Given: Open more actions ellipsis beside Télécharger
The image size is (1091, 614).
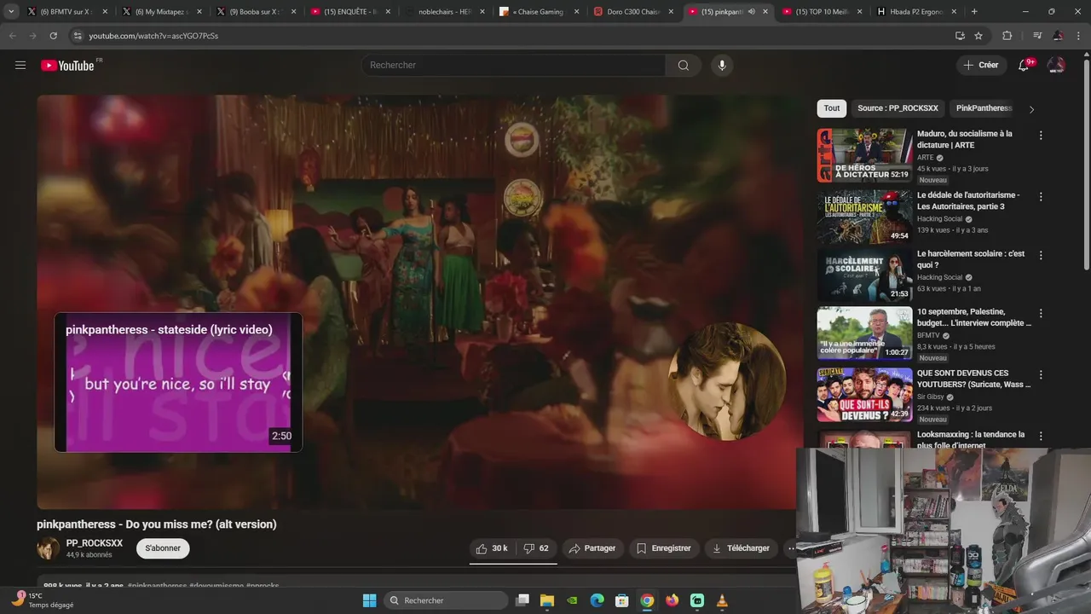Looking at the screenshot, I should [792, 548].
